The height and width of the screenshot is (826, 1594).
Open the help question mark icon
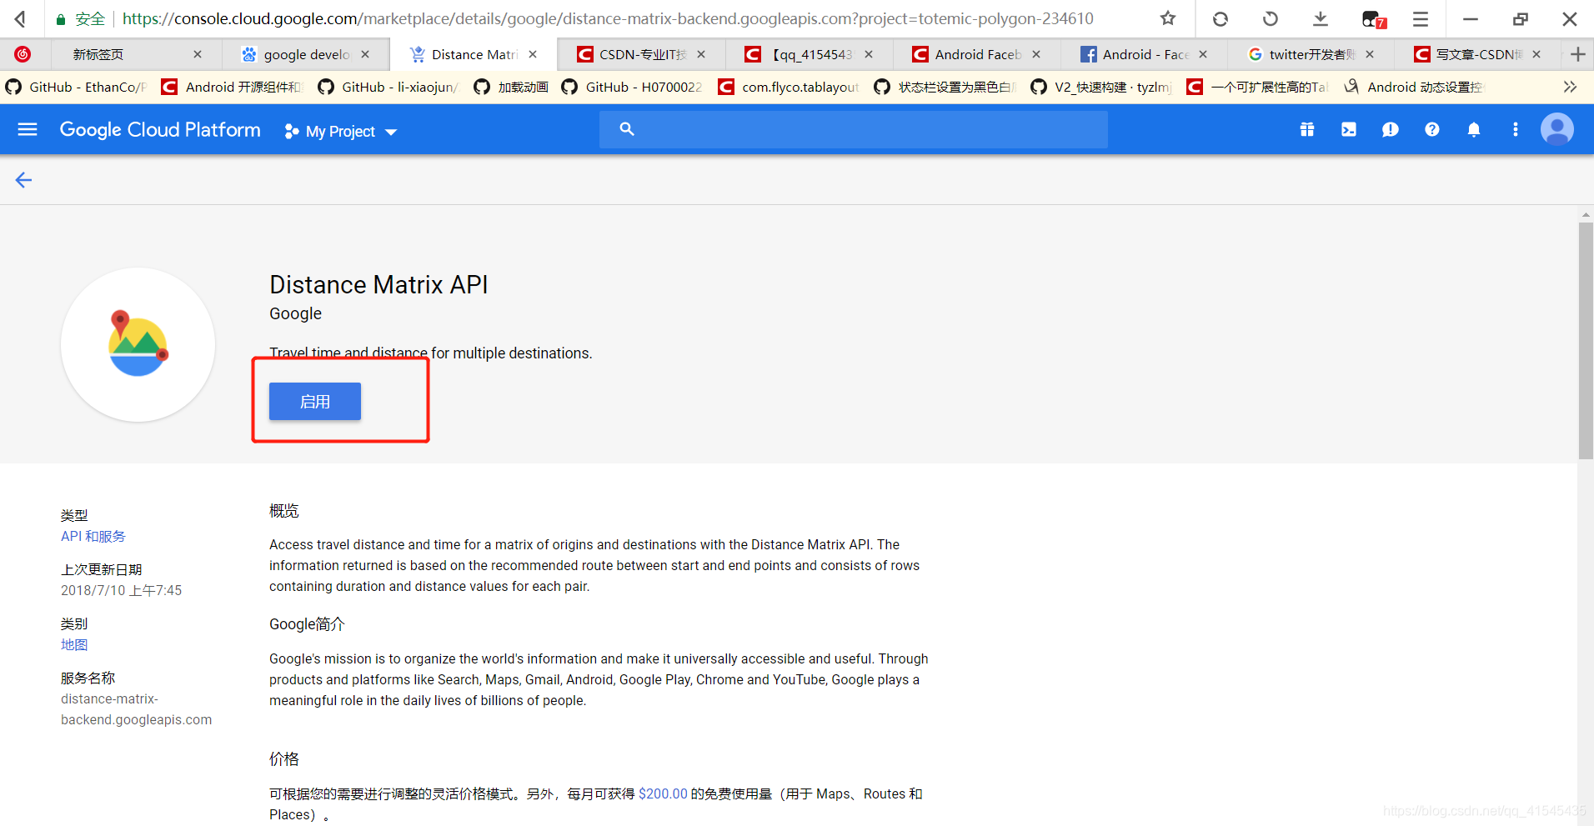tap(1432, 129)
